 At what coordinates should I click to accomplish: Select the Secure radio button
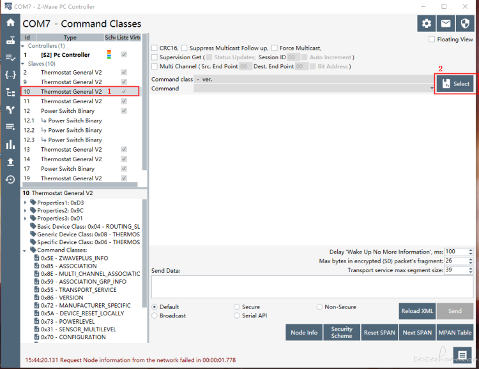(237, 307)
